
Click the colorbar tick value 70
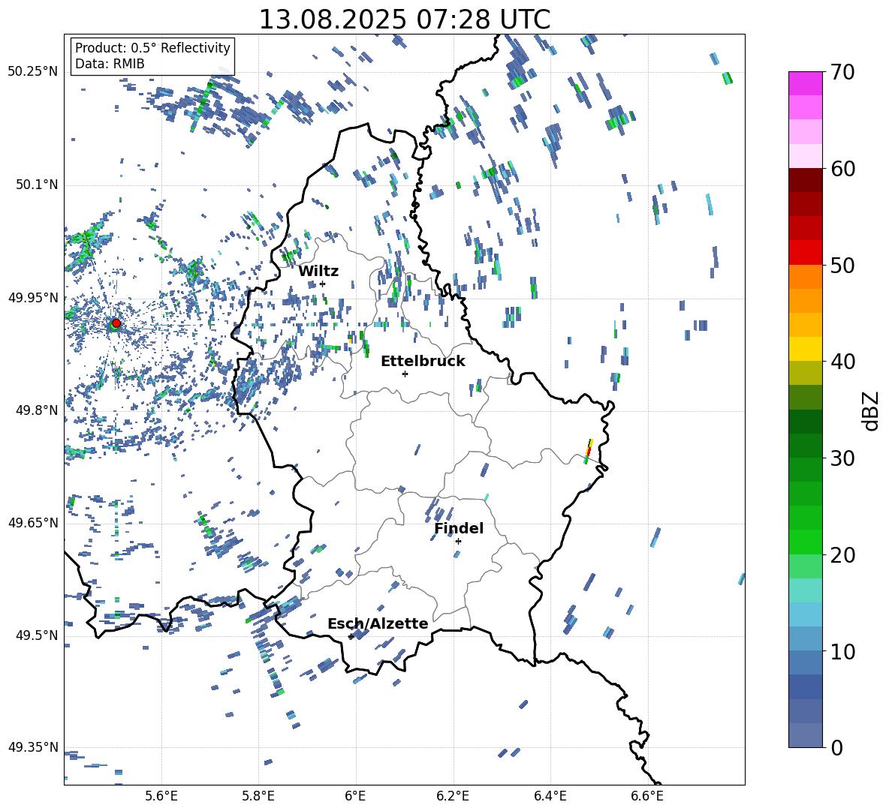[x=842, y=72]
